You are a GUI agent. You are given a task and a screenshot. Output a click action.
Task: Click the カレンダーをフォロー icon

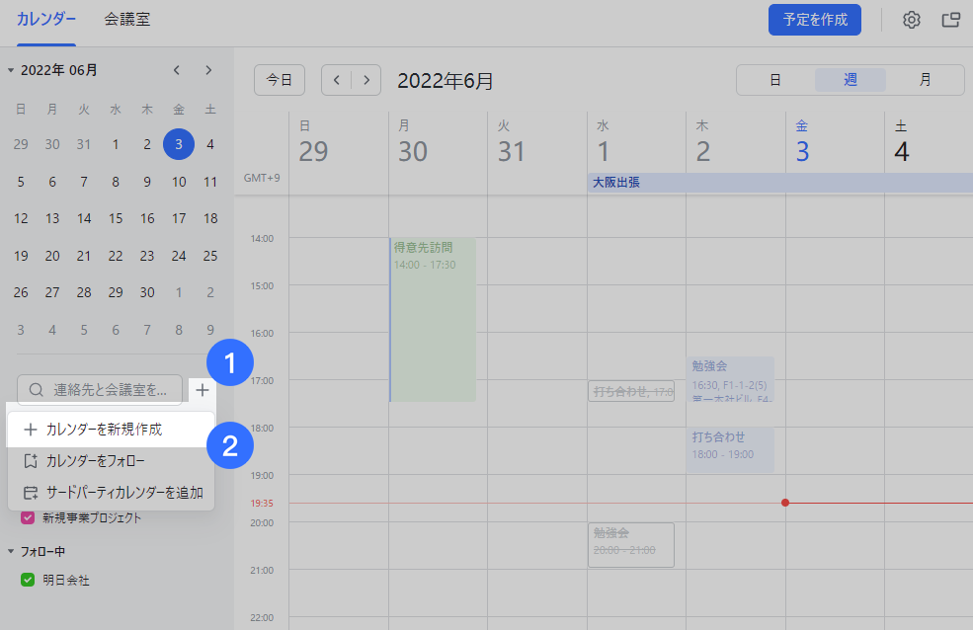tap(30, 461)
